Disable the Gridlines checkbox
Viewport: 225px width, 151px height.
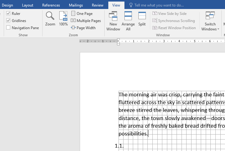coord(8,21)
